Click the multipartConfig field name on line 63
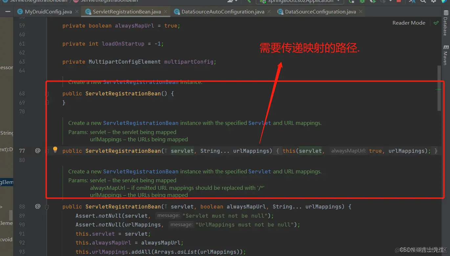 coord(189,62)
